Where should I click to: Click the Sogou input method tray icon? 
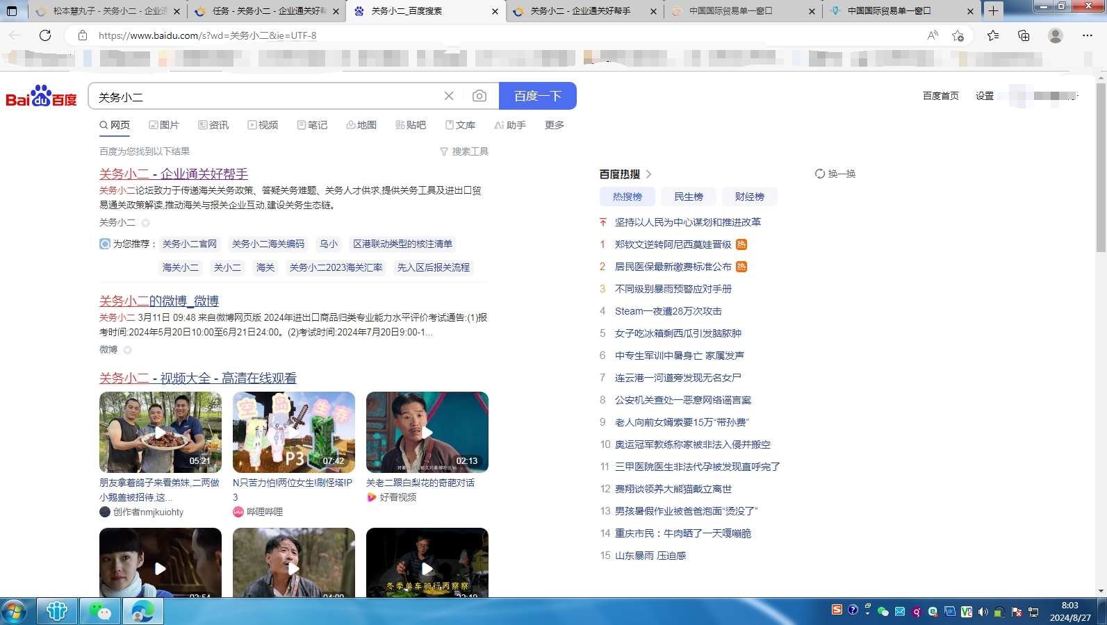(837, 610)
